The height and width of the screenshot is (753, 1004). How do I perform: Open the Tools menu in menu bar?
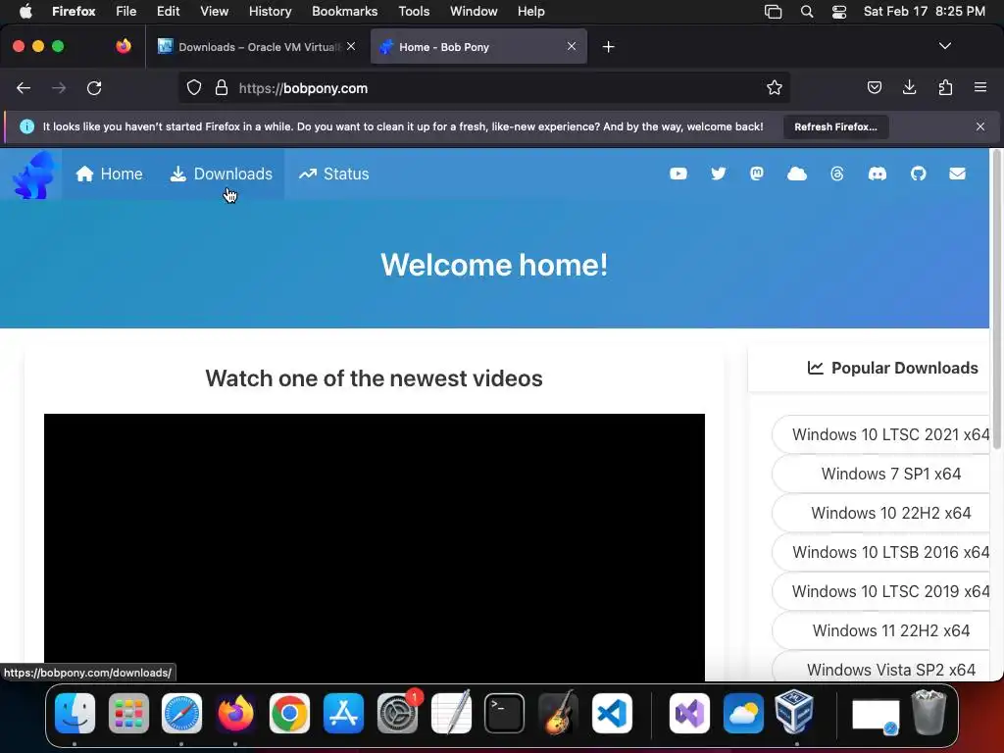pos(414,12)
